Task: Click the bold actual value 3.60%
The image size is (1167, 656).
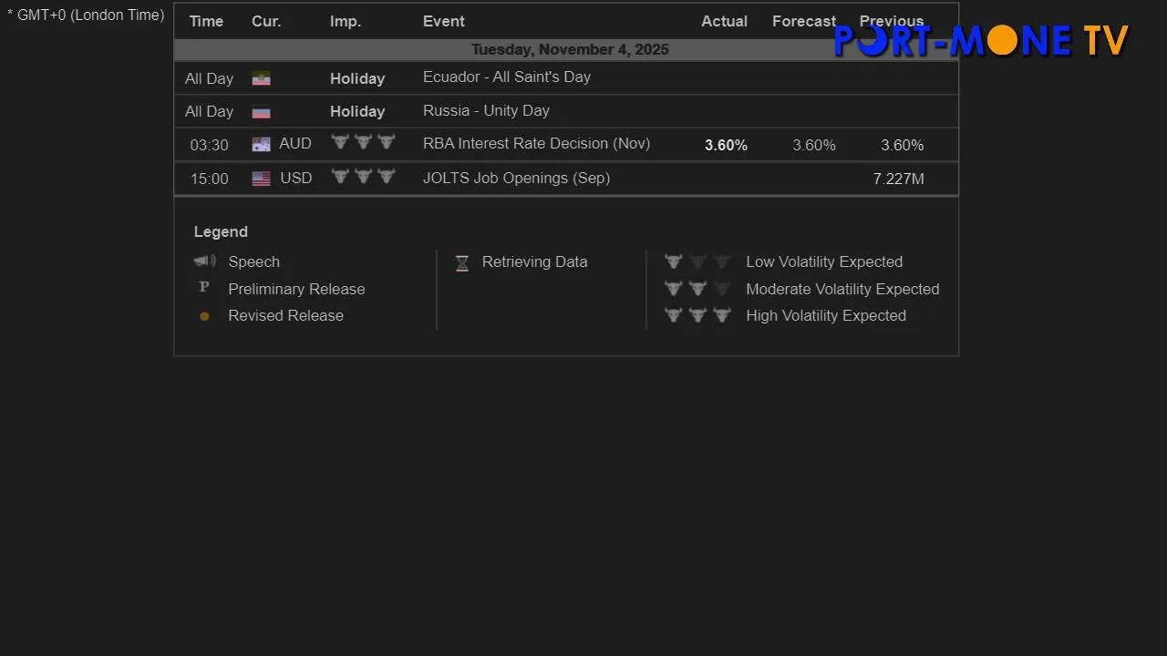Action: coord(726,146)
